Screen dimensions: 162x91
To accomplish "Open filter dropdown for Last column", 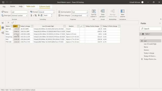I will [x=18, y=26].
